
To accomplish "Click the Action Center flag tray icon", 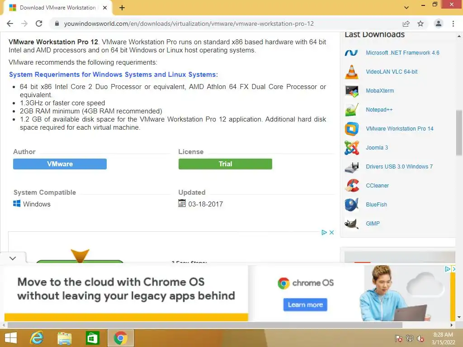I will pos(398,338).
